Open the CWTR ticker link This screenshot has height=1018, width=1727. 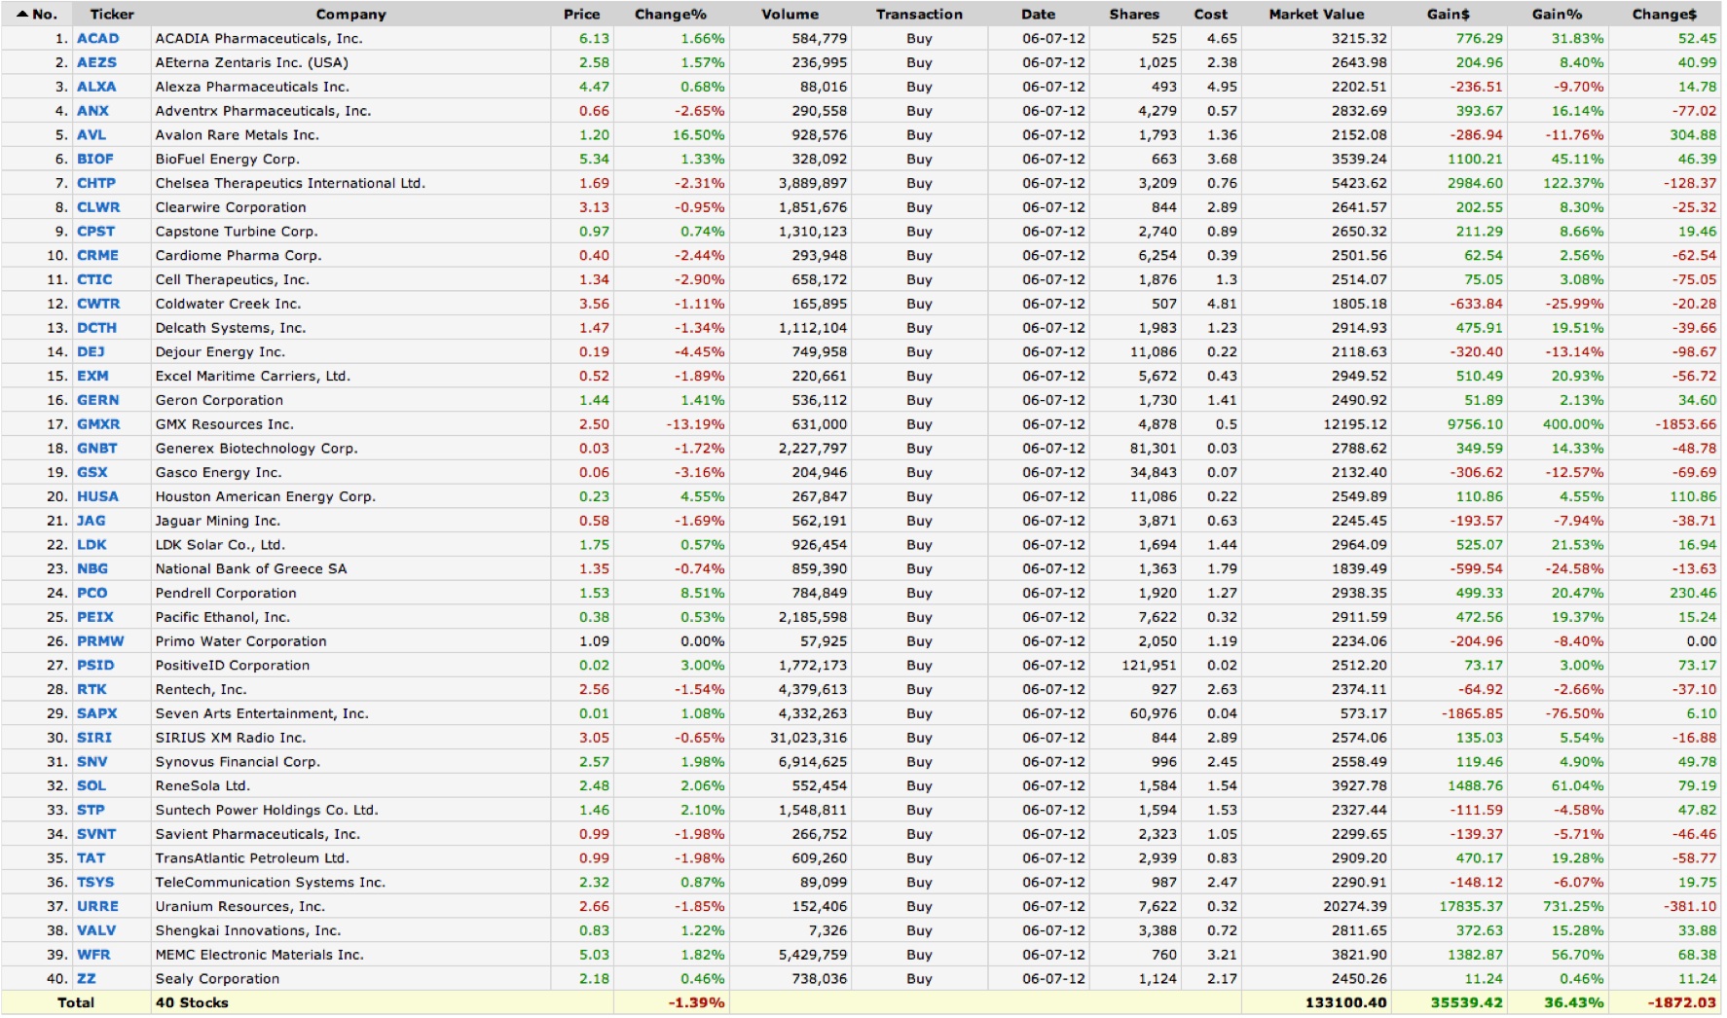pyautogui.click(x=98, y=304)
